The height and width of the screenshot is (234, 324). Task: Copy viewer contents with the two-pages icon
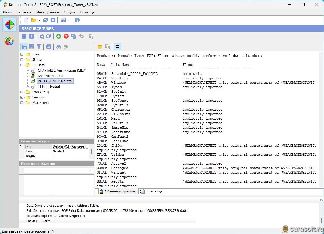pyautogui.click(x=108, y=47)
